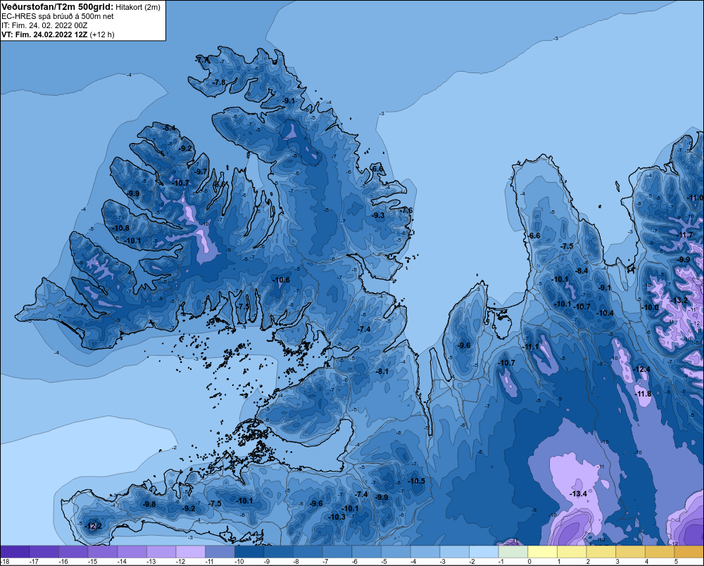Click the -11.7 temperature value
Image resolution: width=704 pixels, height=566 pixels.
click(x=684, y=235)
